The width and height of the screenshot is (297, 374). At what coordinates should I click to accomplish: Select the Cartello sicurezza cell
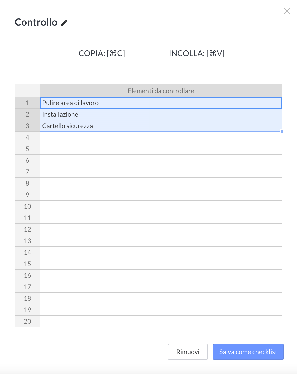[160, 126]
